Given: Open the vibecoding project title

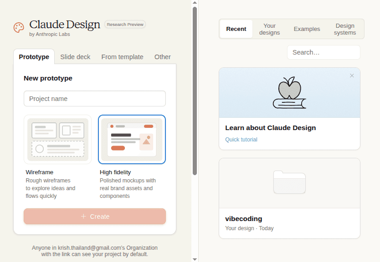Looking at the screenshot, I should pos(244,219).
